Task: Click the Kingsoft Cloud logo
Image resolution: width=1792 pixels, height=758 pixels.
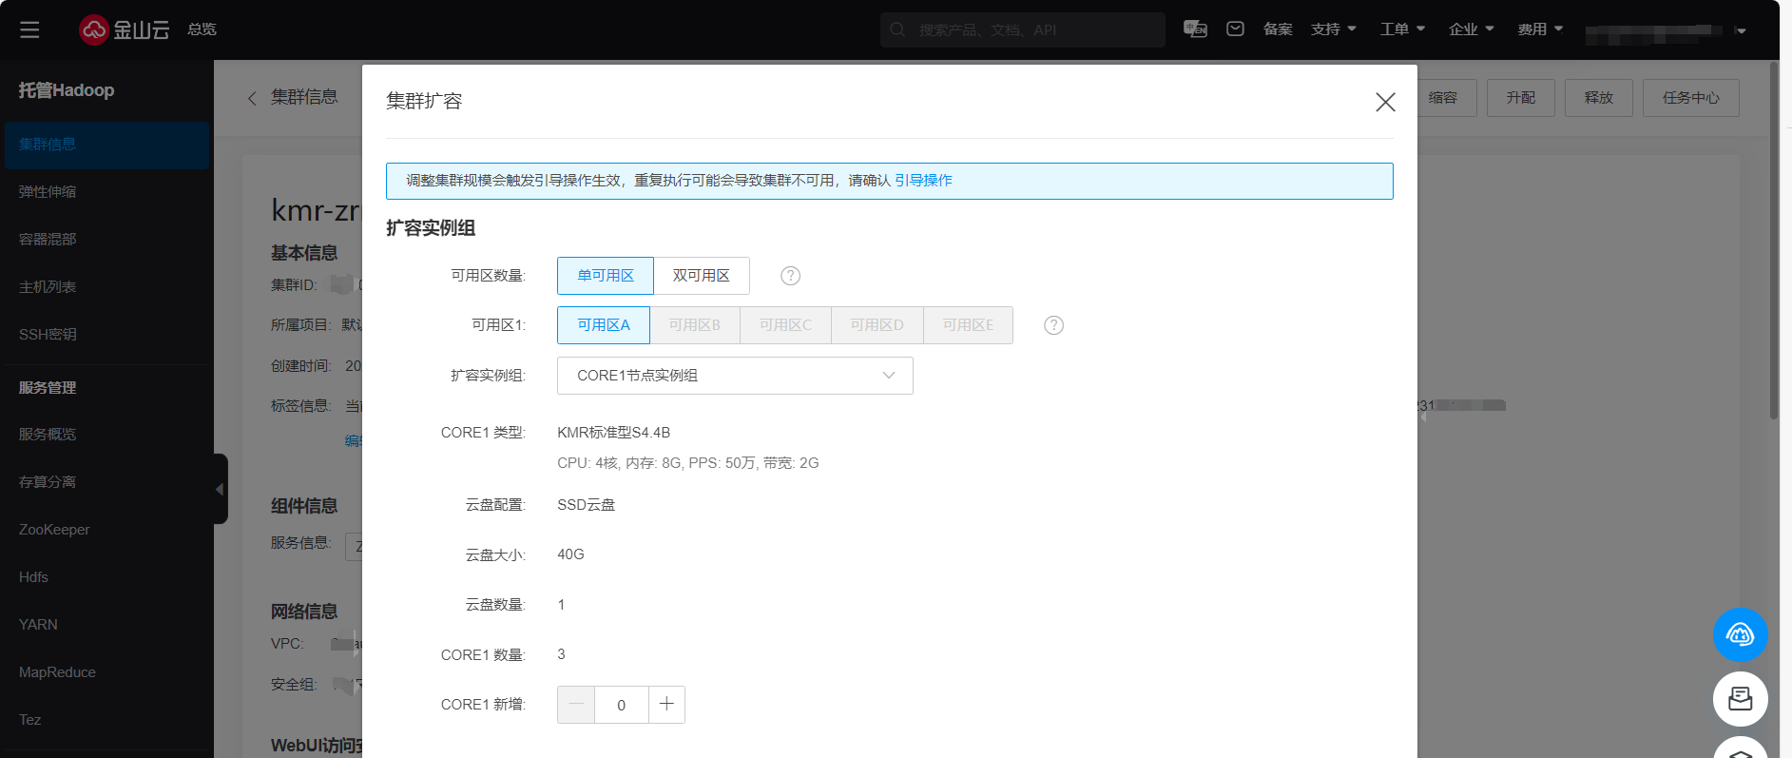Action: (x=124, y=29)
